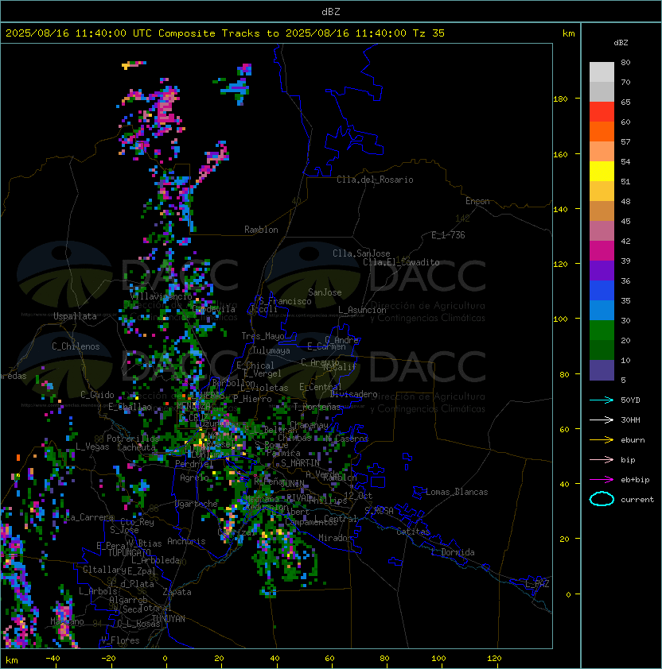This screenshot has width=662, height=669.
Task: Pick the bright yellow 51-54 dBZ swatch
Action: (602, 172)
